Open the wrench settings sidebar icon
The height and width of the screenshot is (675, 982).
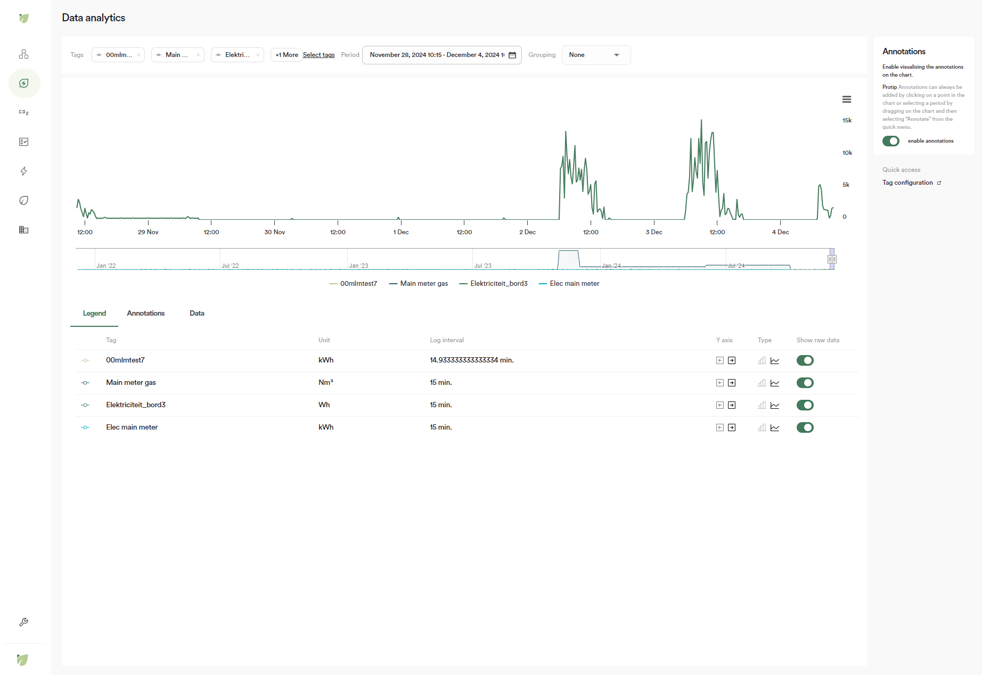[24, 622]
